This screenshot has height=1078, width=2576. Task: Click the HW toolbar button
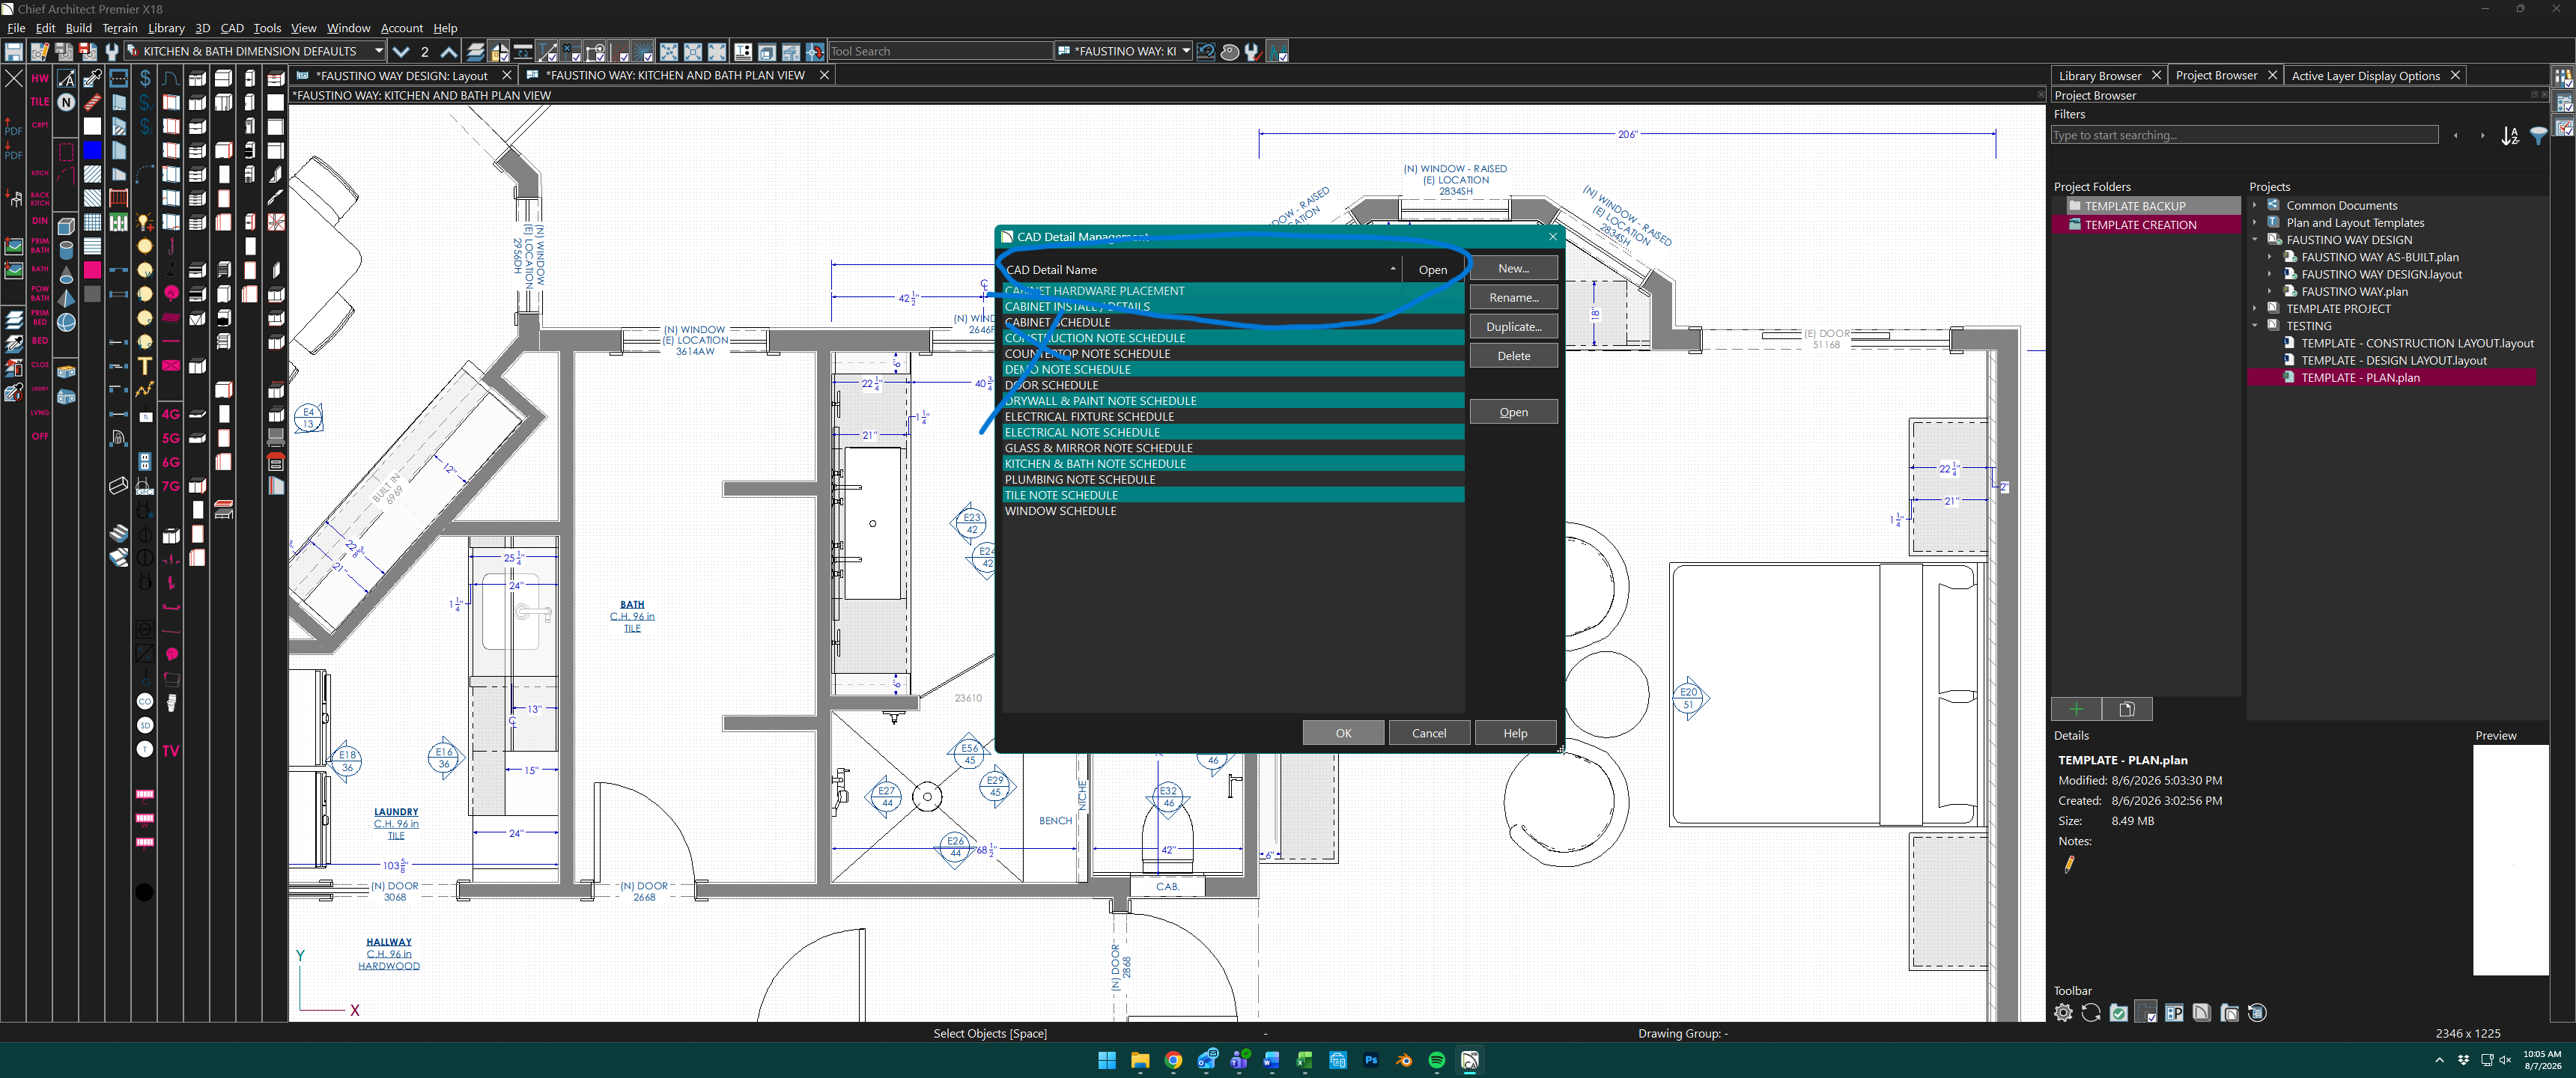coord(40,78)
